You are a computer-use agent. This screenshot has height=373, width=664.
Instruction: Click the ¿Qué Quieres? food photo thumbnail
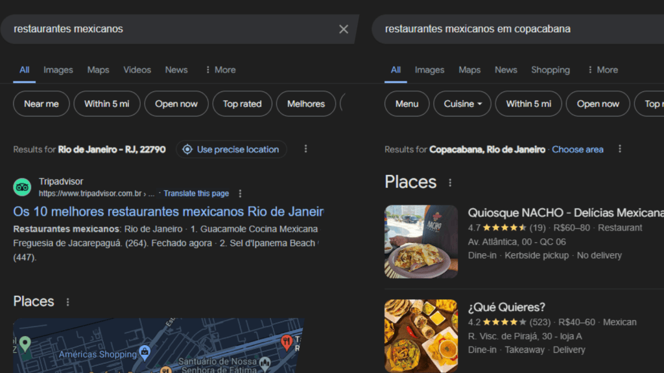tap(421, 335)
